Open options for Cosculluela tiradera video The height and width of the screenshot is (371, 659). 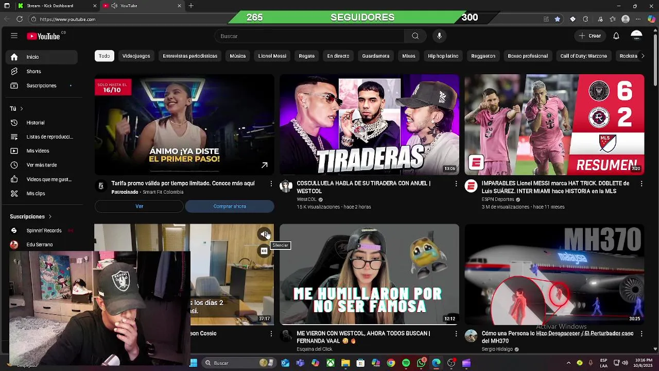[456, 183]
